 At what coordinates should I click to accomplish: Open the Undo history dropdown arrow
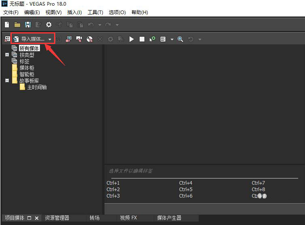tap(100, 25)
